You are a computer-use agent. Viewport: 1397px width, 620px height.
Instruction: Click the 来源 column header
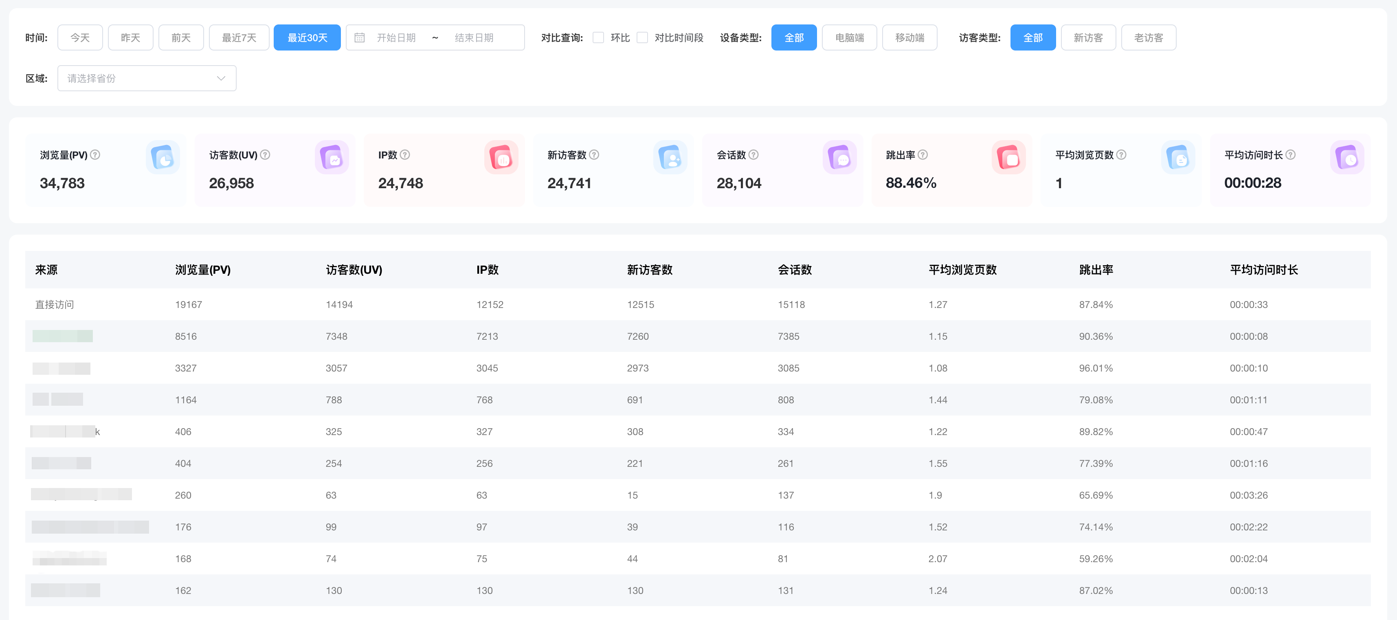(46, 270)
